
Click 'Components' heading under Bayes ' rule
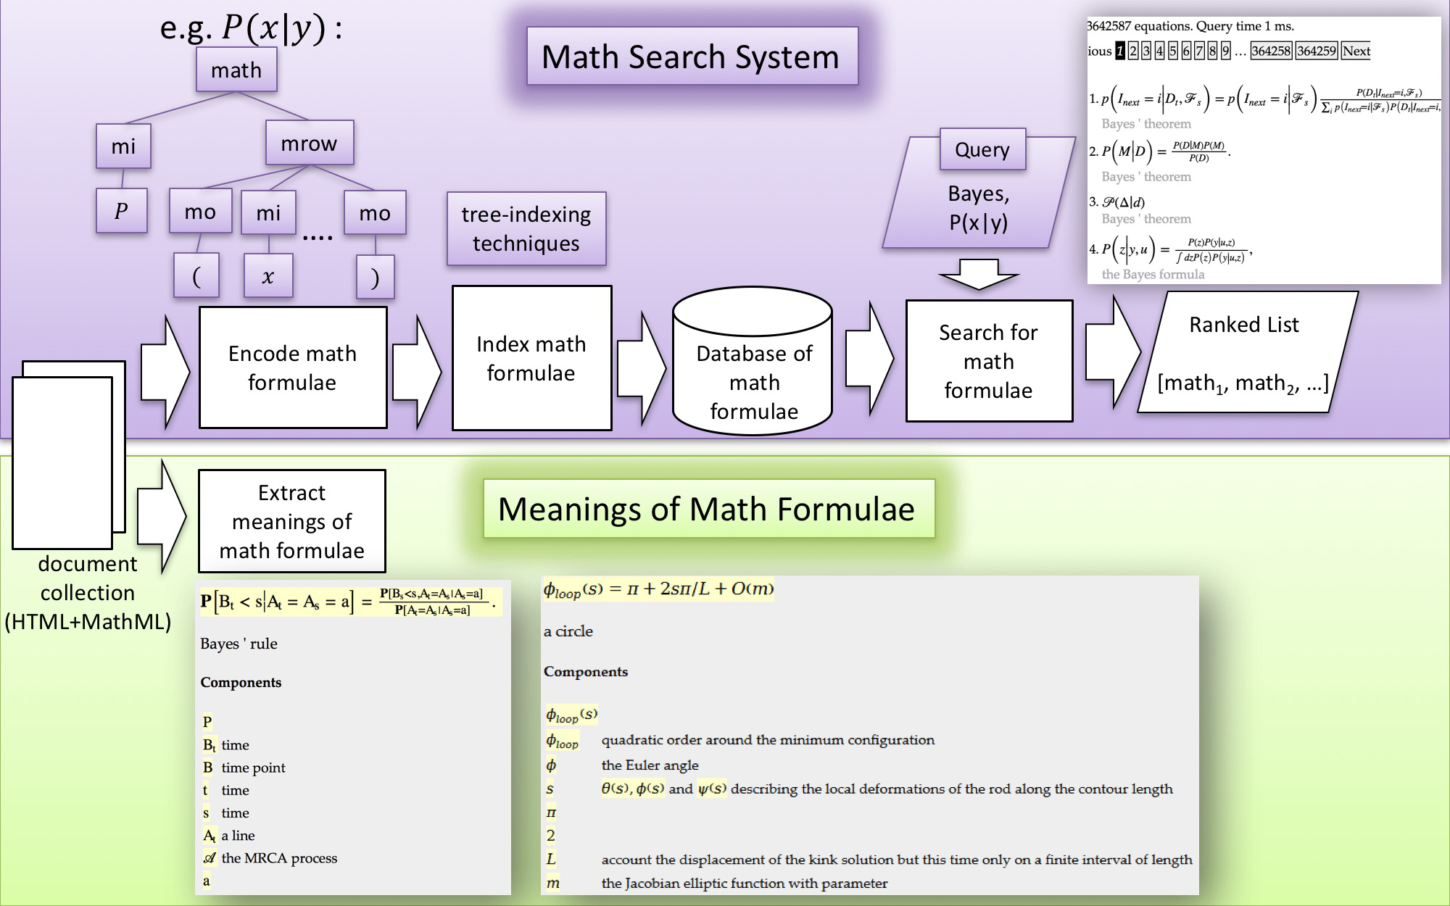point(241,682)
